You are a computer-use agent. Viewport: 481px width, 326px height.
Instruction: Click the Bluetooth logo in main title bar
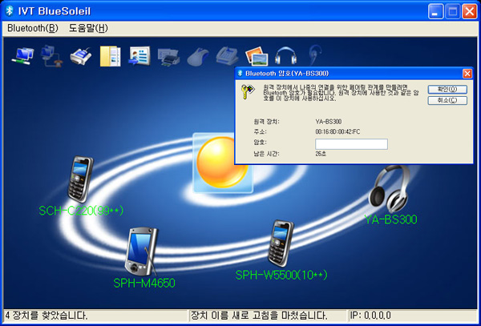10,11
